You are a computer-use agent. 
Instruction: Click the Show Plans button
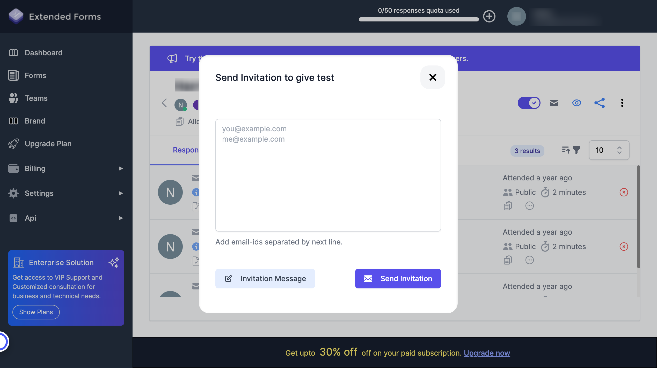coord(36,312)
